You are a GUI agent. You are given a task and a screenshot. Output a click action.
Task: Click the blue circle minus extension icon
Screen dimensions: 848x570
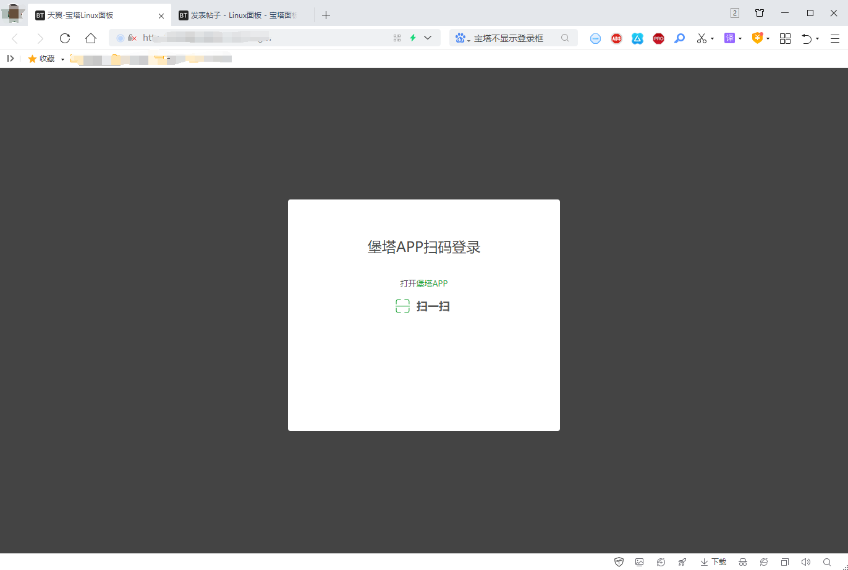coord(595,38)
